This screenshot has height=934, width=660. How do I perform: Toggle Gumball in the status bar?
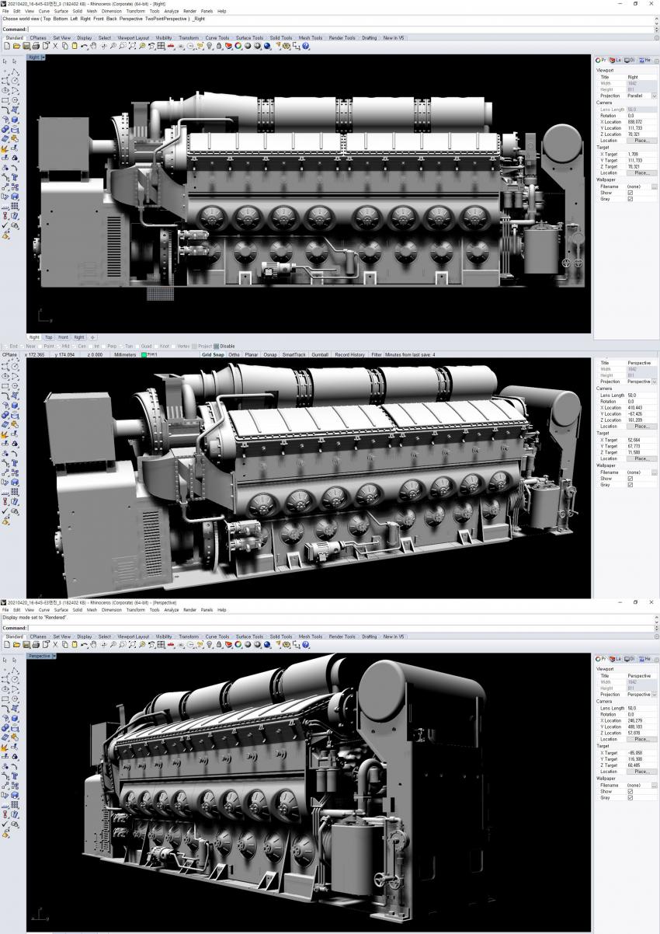[x=320, y=354]
